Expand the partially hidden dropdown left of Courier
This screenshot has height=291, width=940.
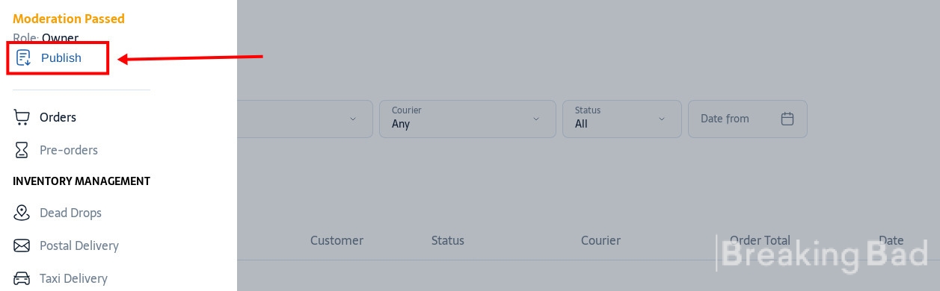click(x=305, y=119)
